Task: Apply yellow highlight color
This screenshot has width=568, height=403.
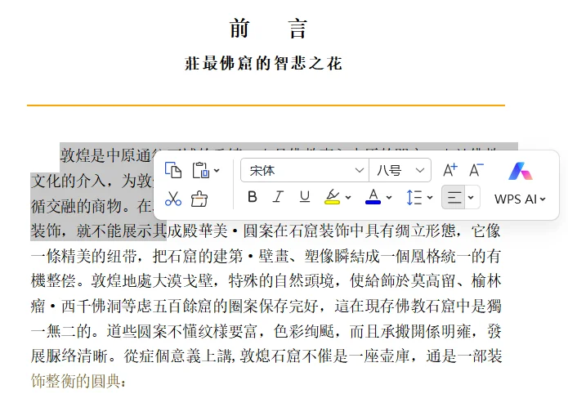Action: click(332, 197)
